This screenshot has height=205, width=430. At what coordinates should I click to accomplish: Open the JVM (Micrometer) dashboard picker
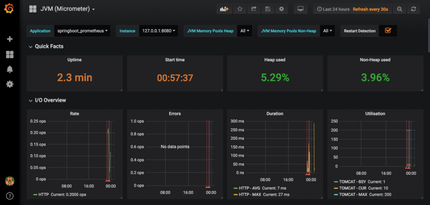tap(67, 9)
